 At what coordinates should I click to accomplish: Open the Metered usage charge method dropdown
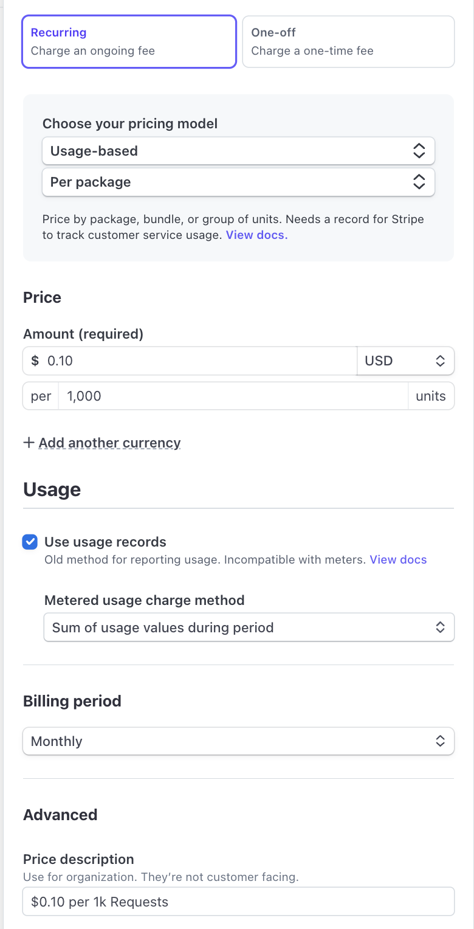pyautogui.click(x=249, y=627)
